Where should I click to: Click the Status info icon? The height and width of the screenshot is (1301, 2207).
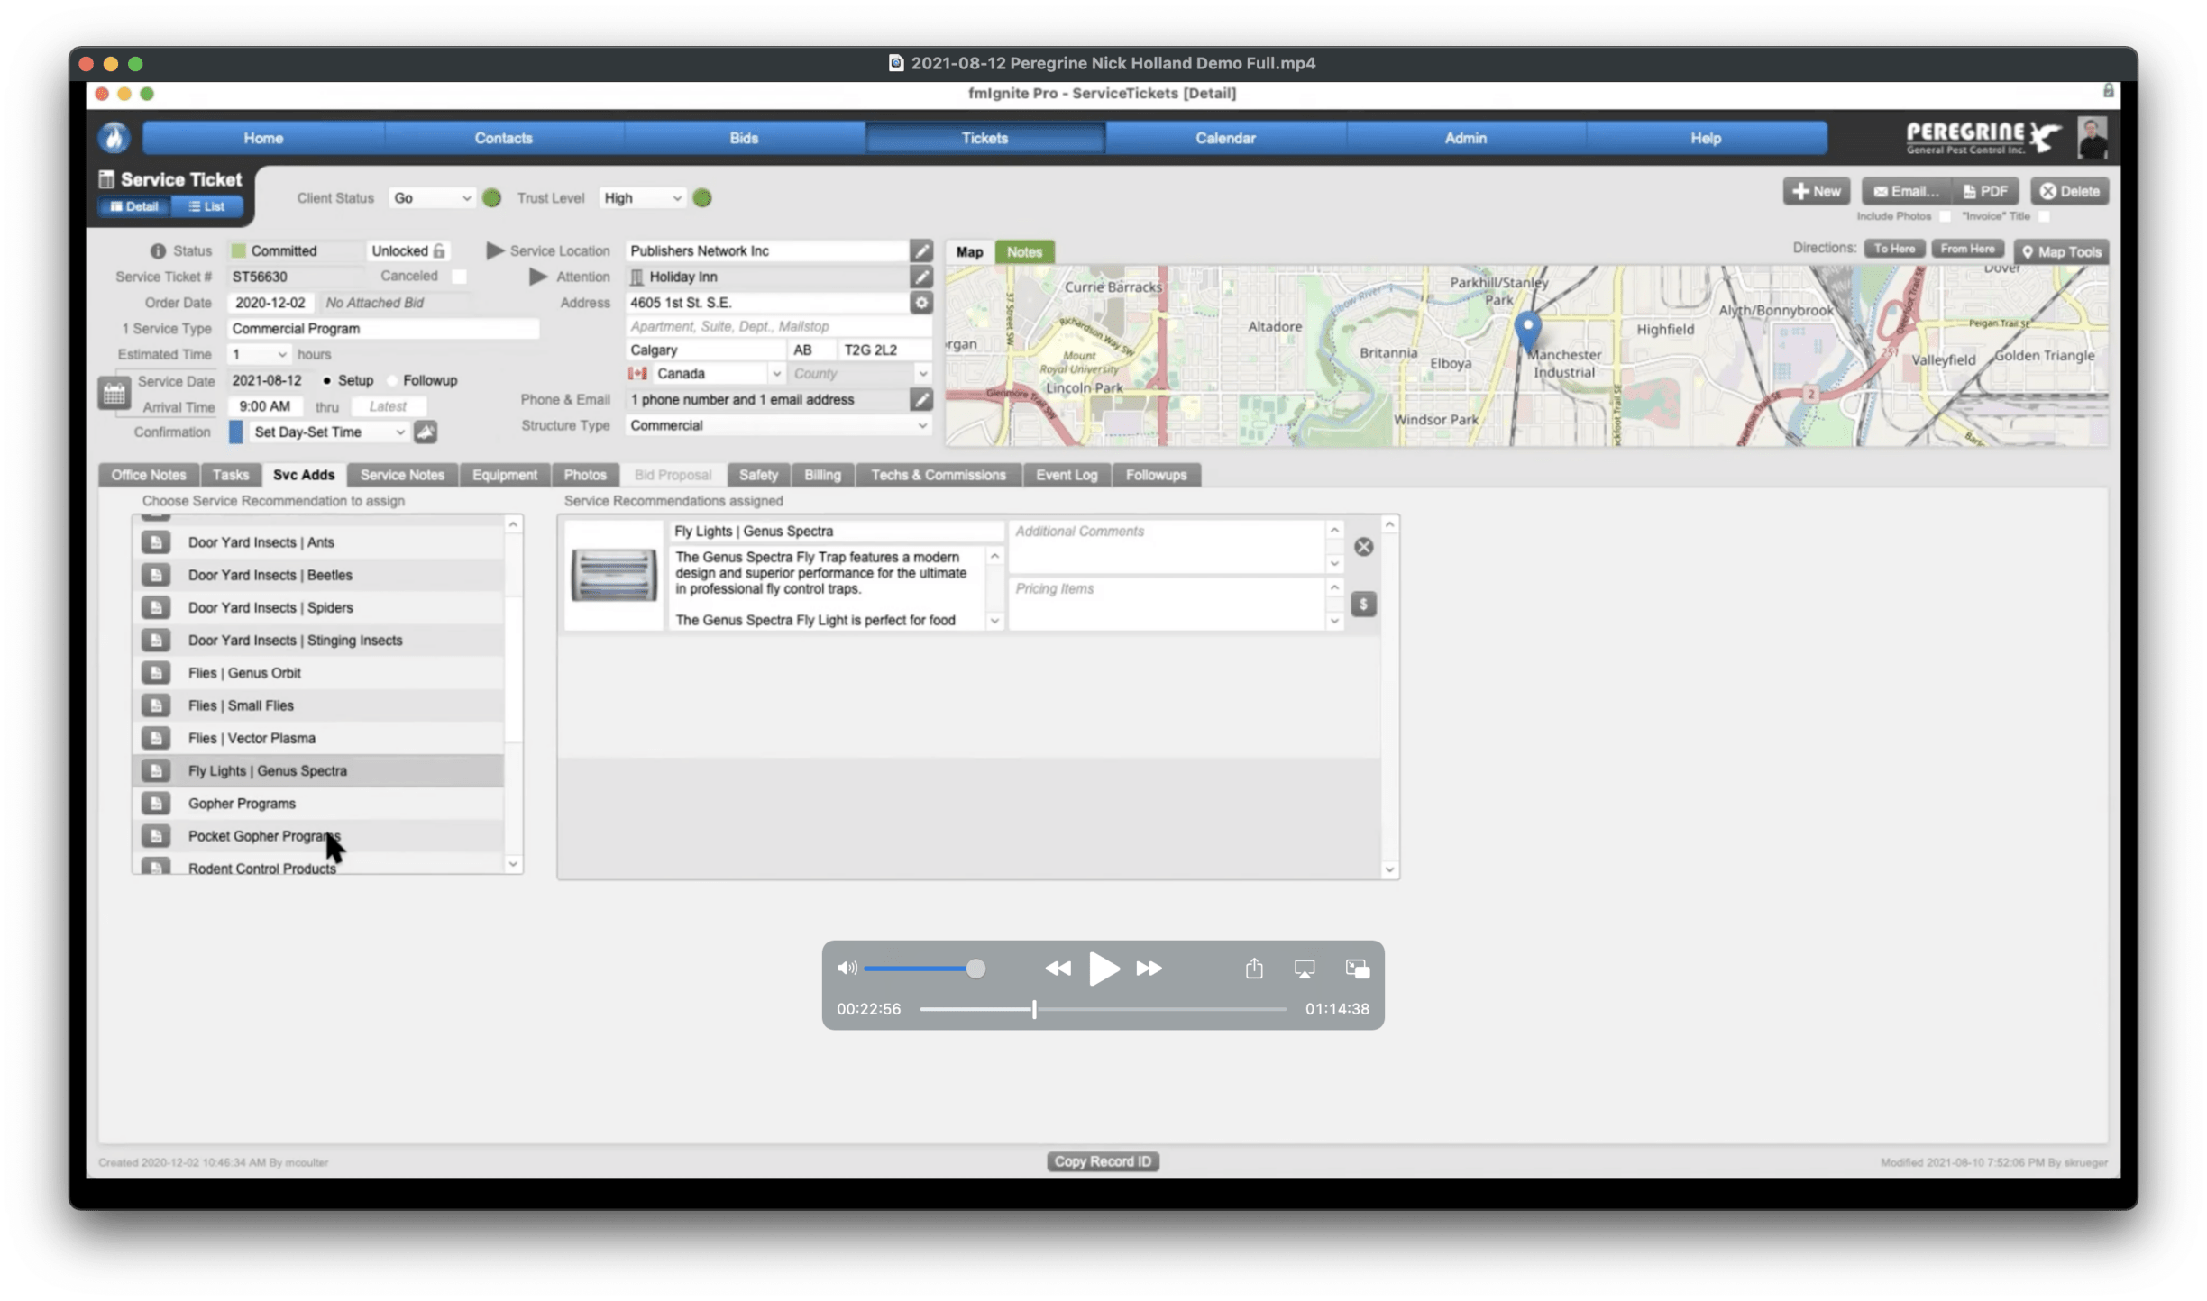click(x=158, y=250)
